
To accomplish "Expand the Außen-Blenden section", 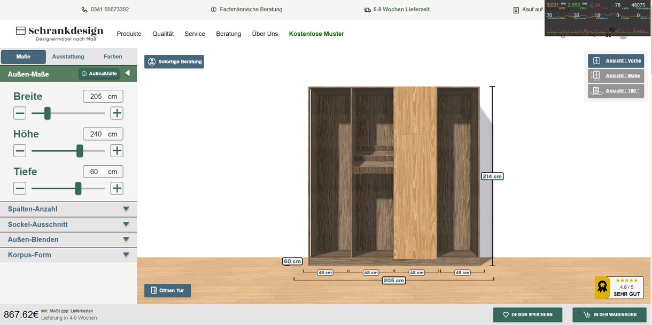I will (x=68, y=239).
